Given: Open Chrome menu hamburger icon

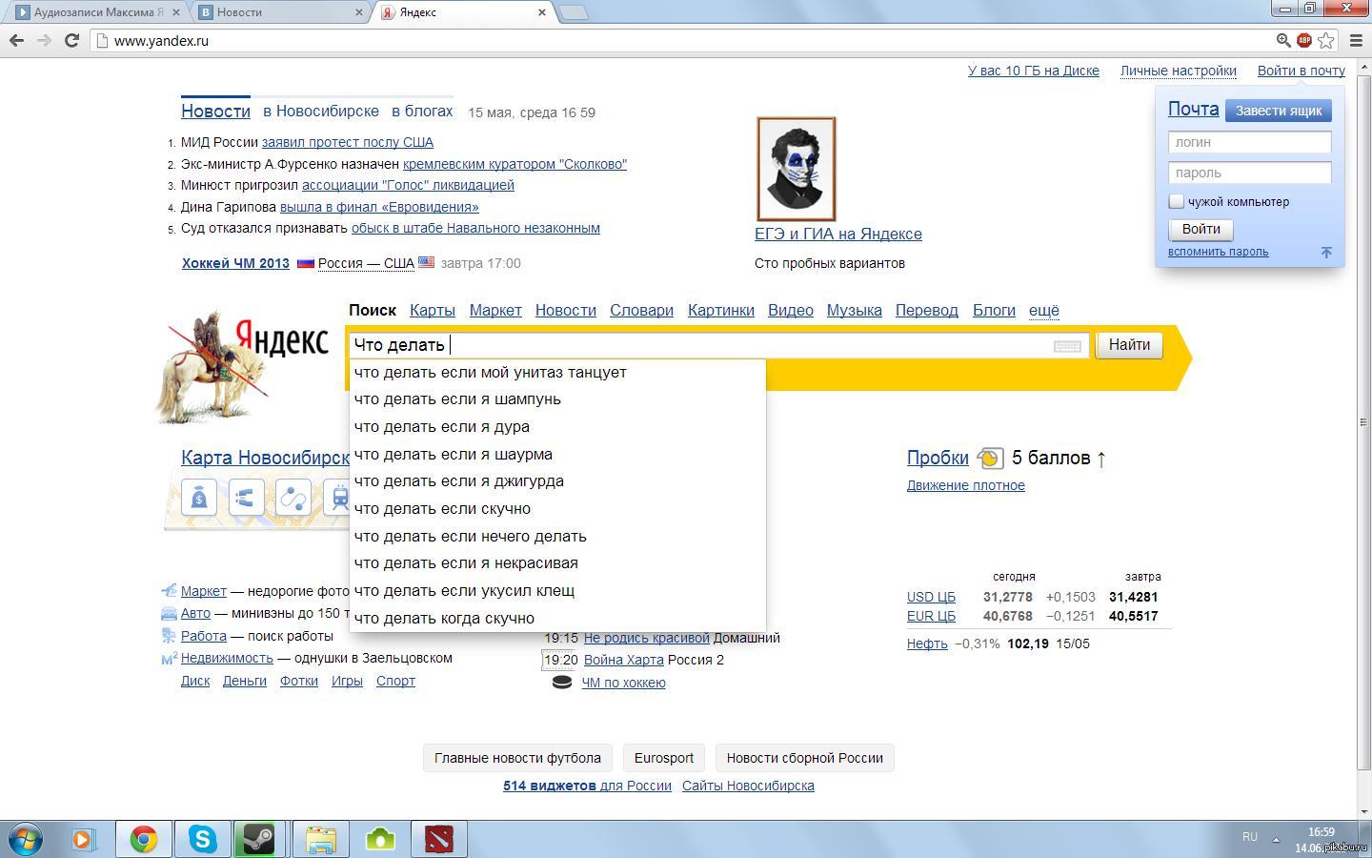Looking at the screenshot, I should [1355, 40].
